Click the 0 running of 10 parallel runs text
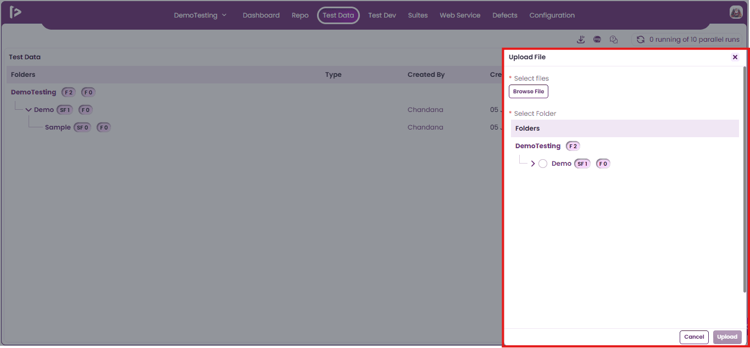750x348 pixels. click(695, 40)
